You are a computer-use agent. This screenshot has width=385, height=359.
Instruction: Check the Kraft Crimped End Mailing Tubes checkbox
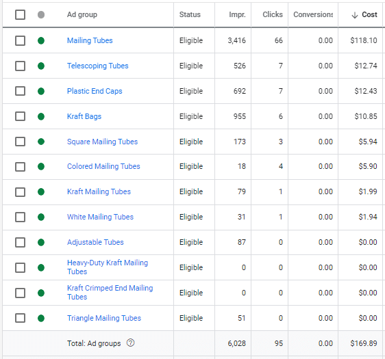(20, 293)
